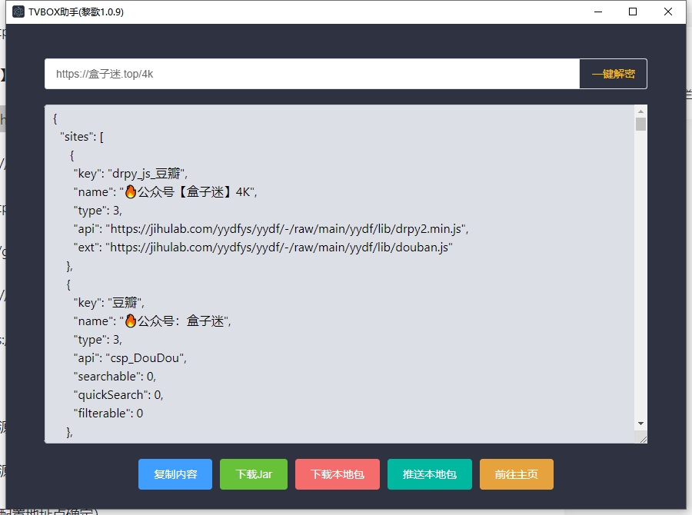
Task: Click the red 下载本地包 button
Action: 337,474
